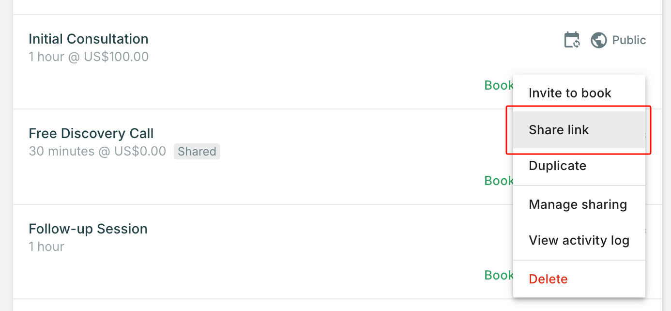Click the globe icon beside Public
Viewport: 671px width, 311px height.
[599, 40]
